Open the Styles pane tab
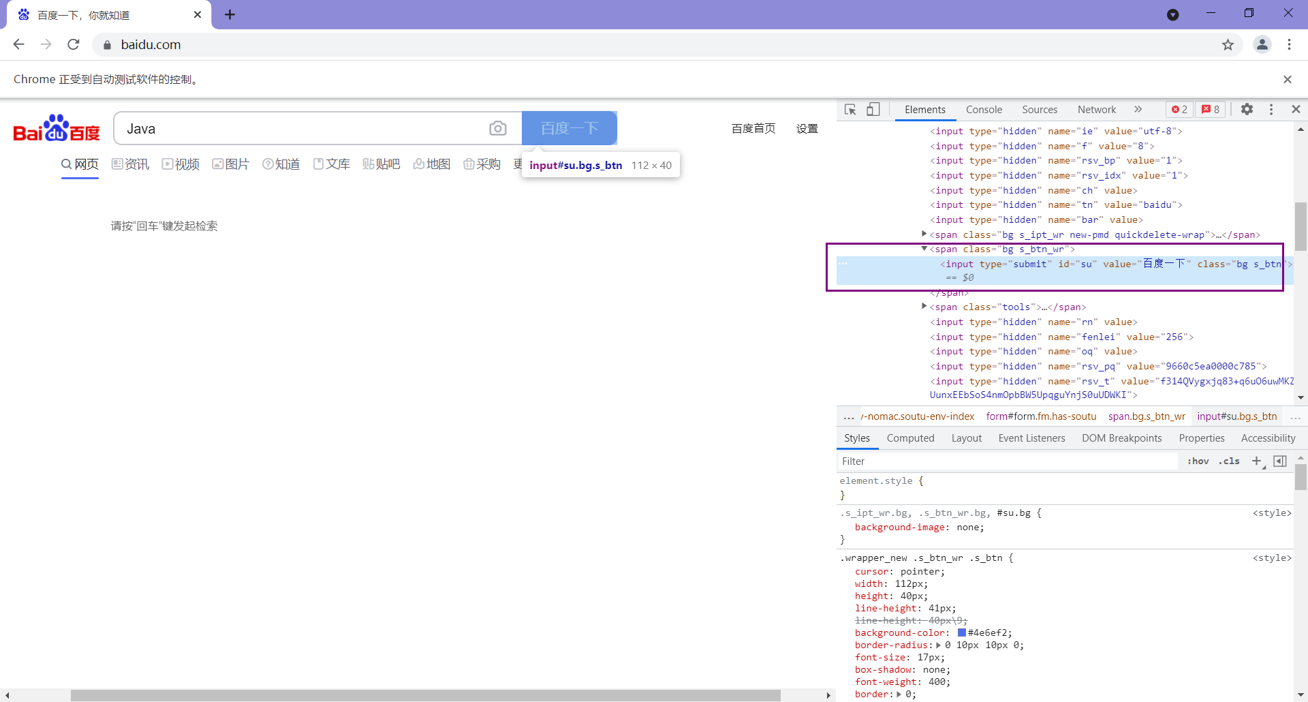The height and width of the screenshot is (702, 1308). pos(857,438)
